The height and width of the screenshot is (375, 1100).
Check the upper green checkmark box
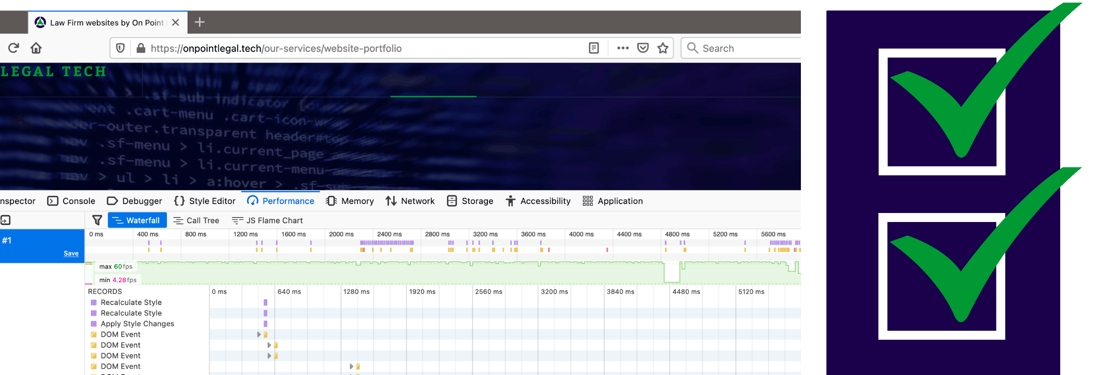pyautogui.click(x=942, y=112)
